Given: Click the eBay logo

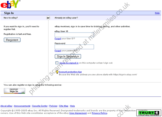Looking at the screenshot, I should [10, 4].
